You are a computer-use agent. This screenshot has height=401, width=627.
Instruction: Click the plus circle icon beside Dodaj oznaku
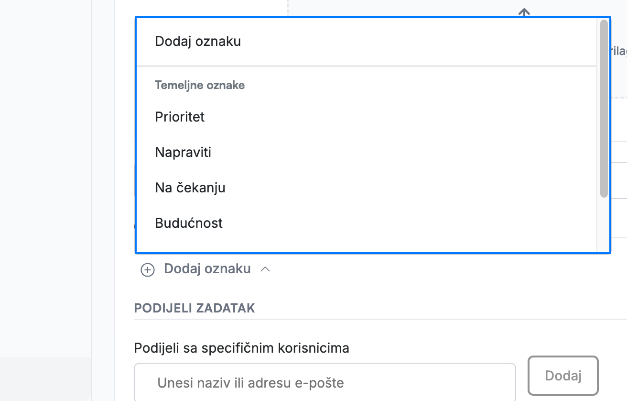(147, 270)
